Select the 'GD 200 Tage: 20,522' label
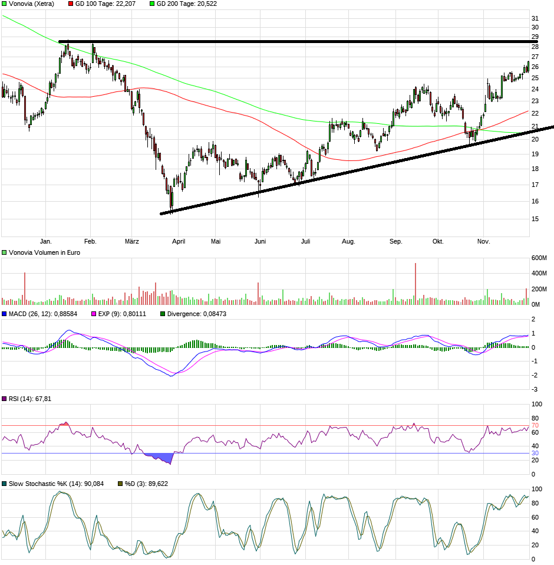This screenshot has height=565, width=554. pos(187,4)
